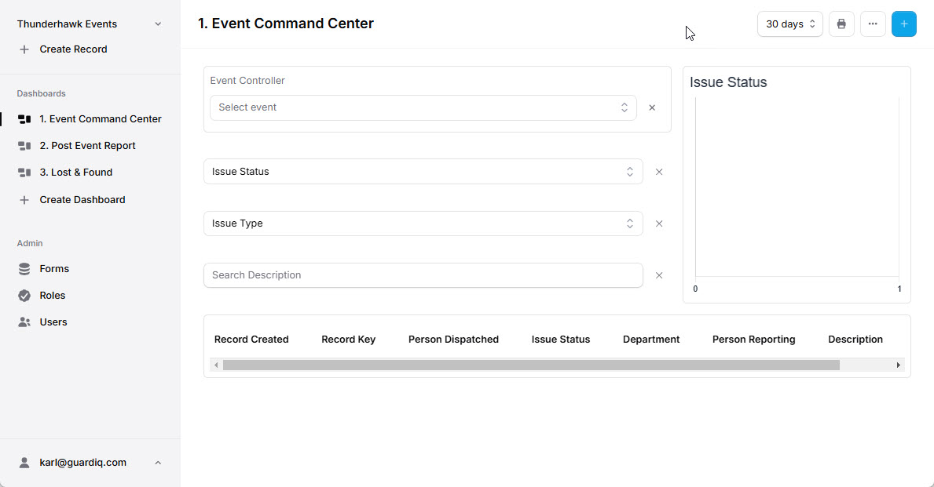The image size is (934, 487).
Task: Click dashboard icon for Event Command Center
Action: click(x=24, y=119)
